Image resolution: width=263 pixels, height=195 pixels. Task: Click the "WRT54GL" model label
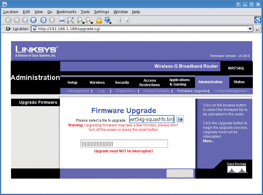point(236,68)
